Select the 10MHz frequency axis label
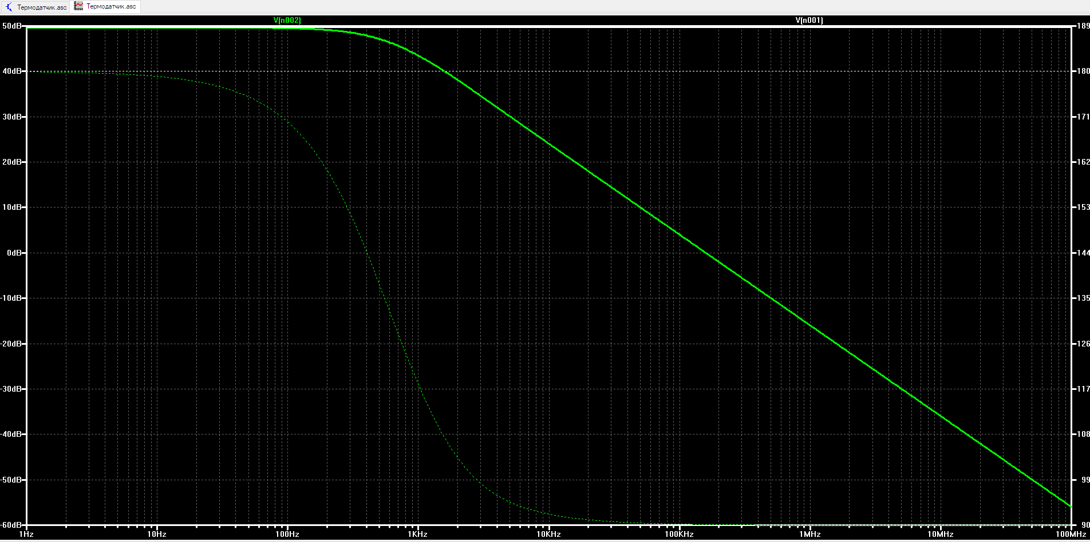Viewport: 1090px width, 542px height. (941, 535)
